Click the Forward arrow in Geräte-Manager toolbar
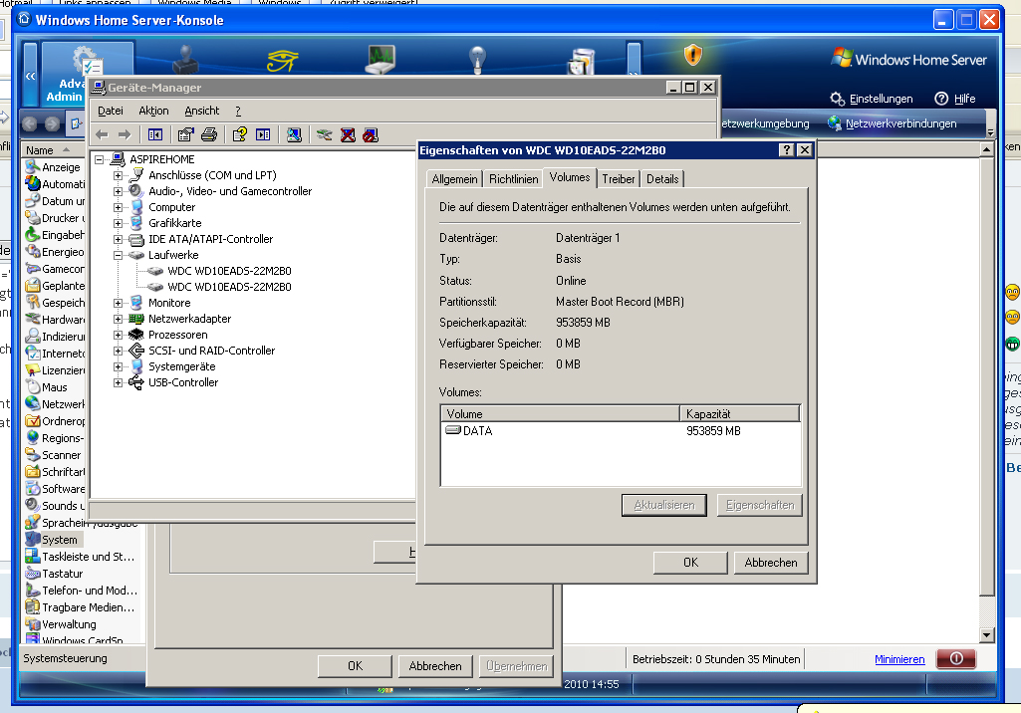 point(125,134)
